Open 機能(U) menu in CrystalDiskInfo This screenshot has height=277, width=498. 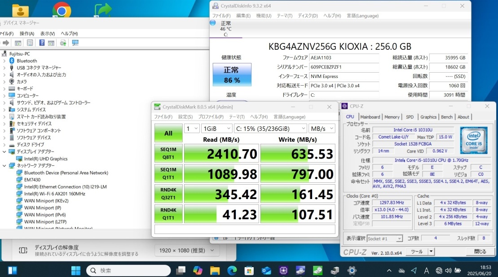pos(264,16)
